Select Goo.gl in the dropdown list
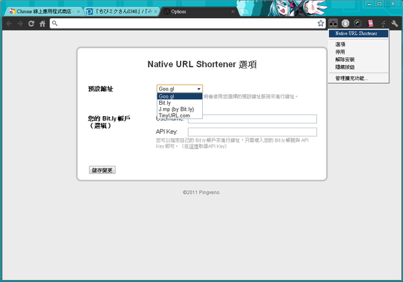The width and height of the screenshot is (403, 282). (179, 96)
